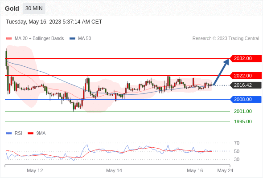Viewport: 263px width, 178px height.
Task: Click the 9MA legend text
Action: coord(41,133)
